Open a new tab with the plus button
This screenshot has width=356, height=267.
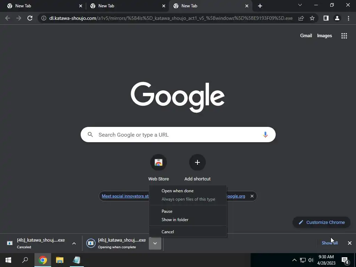click(260, 6)
